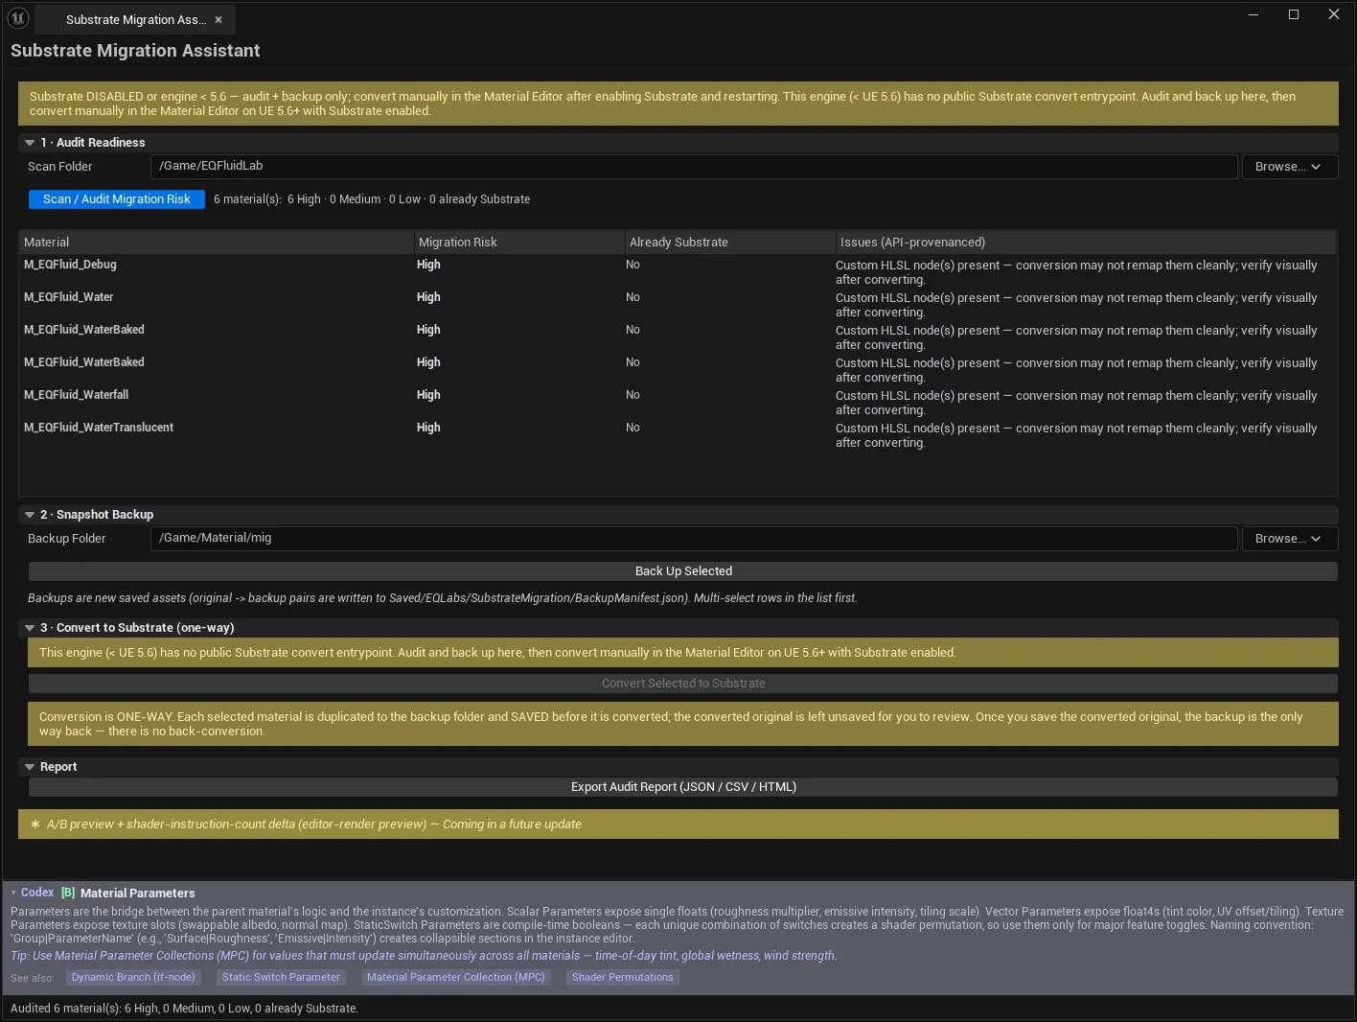Click the status bar audited message
The width and height of the screenshot is (1357, 1022).
(x=184, y=1009)
